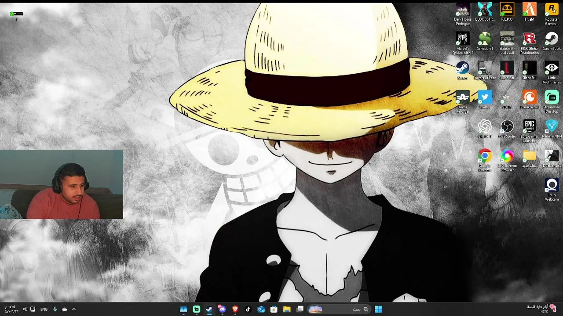Select the Schedule I desktop icon
Viewport: 563px width, 316px height.
pos(485,41)
